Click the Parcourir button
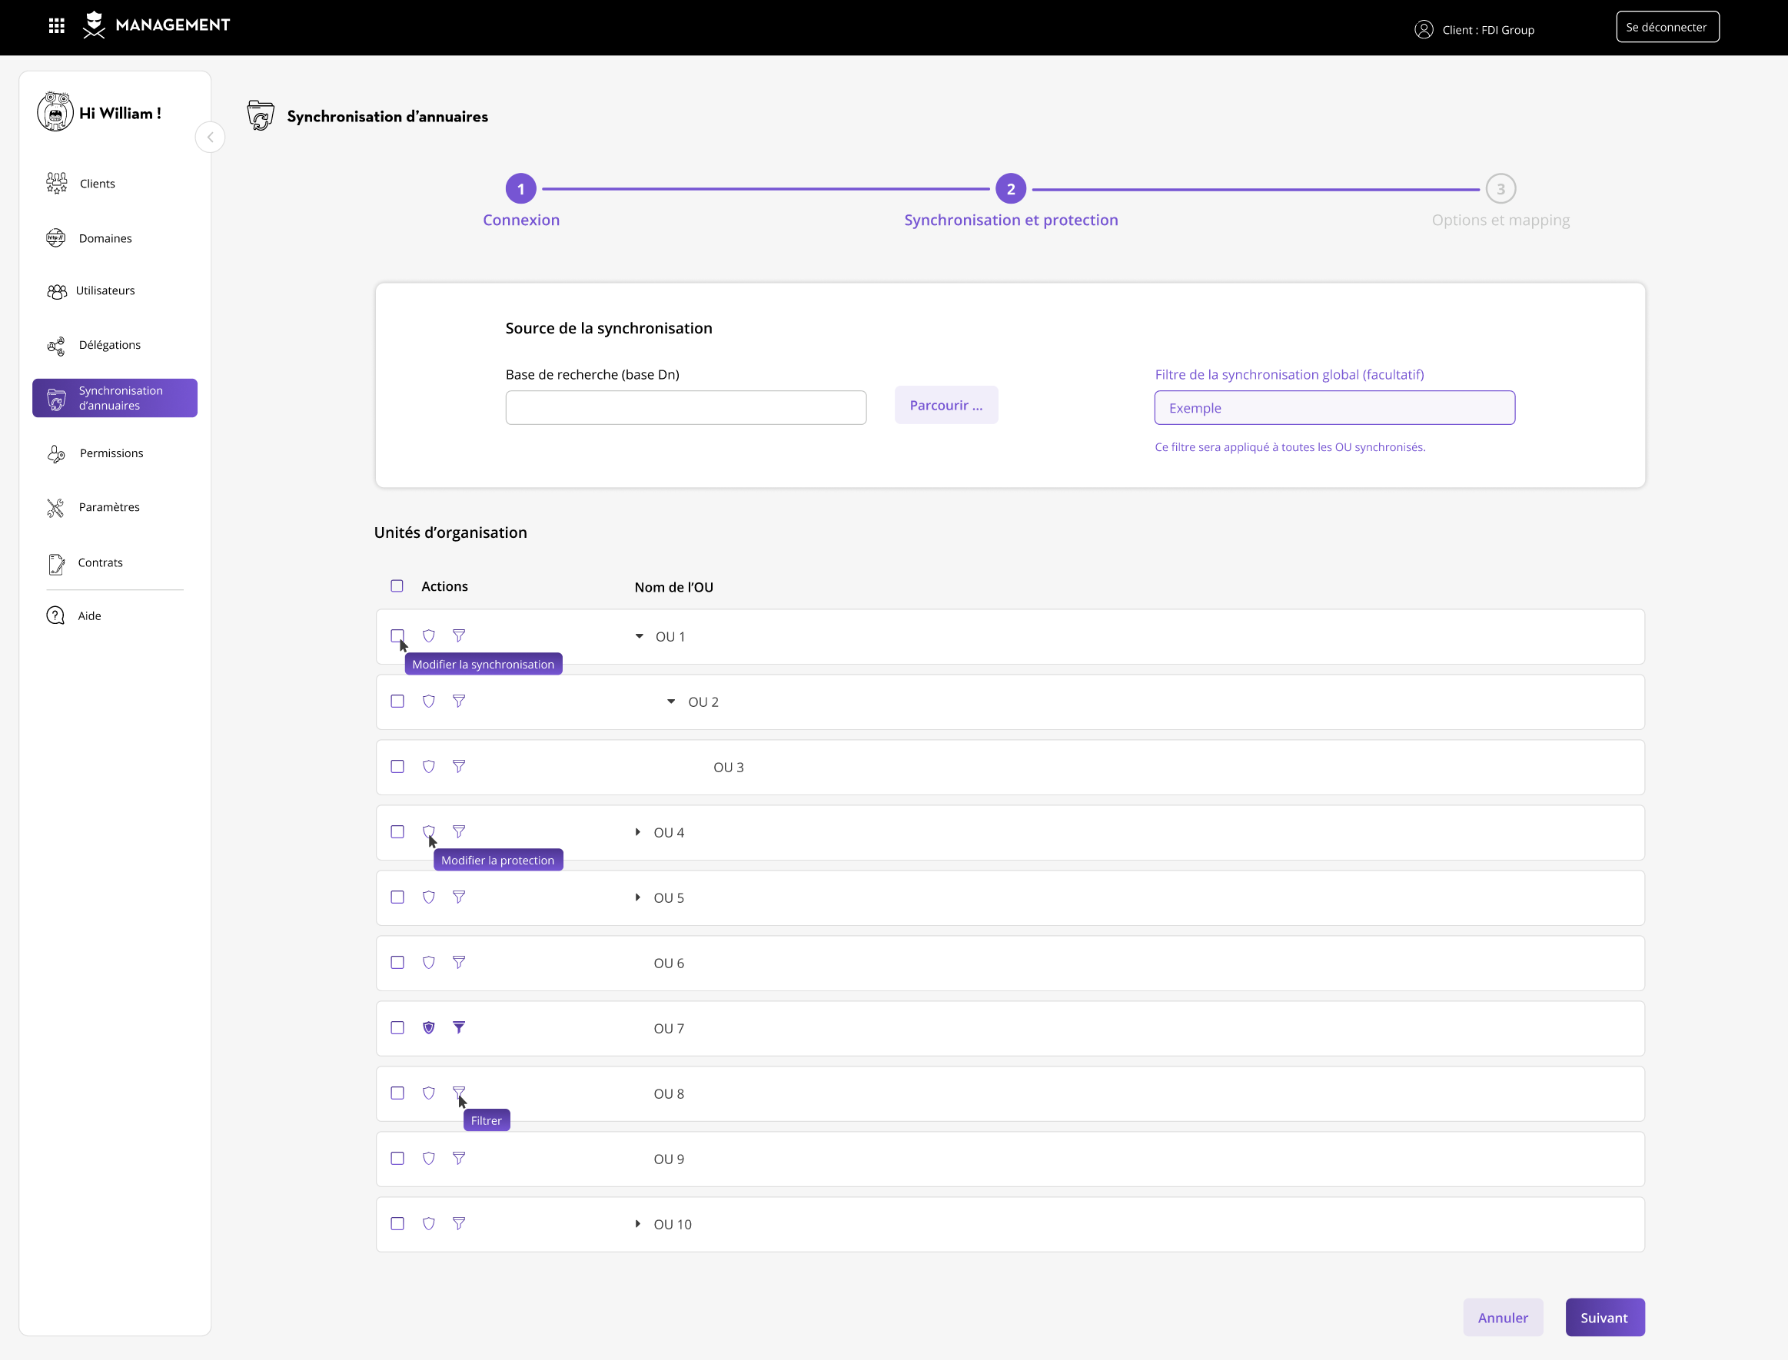Image resolution: width=1788 pixels, height=1360 pixels. (x=946, y=405)
